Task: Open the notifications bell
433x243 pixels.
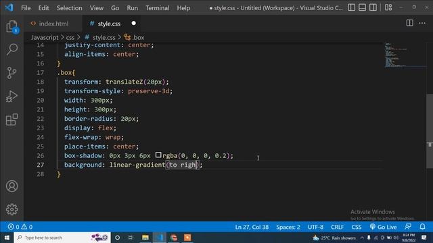Action: tap(422, 227)
